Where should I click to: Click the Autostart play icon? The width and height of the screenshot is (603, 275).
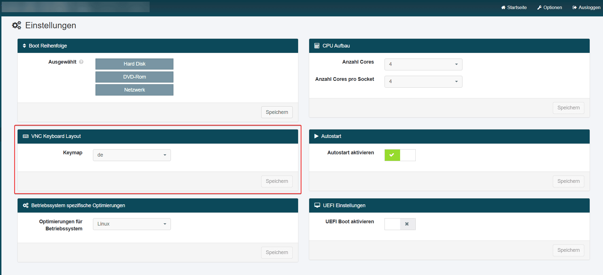point(316,136)
